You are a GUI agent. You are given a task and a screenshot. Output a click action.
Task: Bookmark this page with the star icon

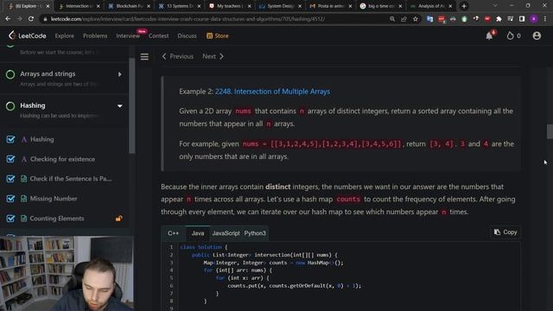point(416,19)
